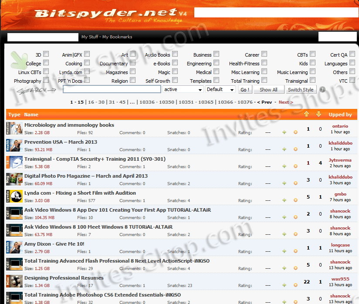Click Health category icon of Amy Dixon row
Viewport: 359px width, 304px height.
14,247
